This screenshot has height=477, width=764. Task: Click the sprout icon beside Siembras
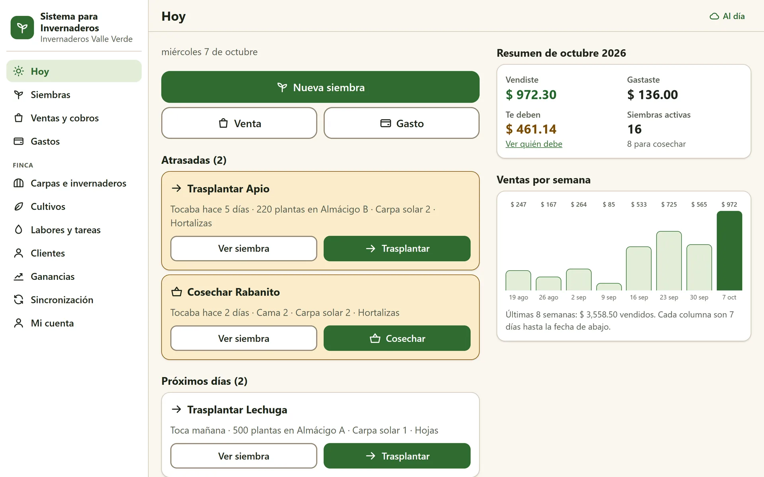pyautogui.click(x=18, y=95)
